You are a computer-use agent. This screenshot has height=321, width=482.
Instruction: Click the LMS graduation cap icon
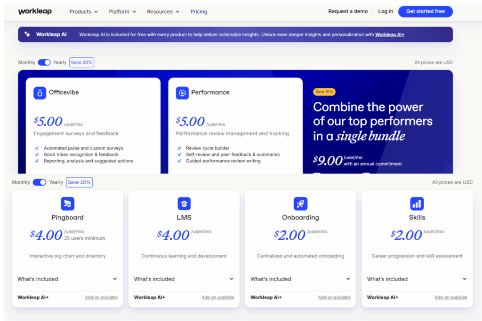(184, 203)
